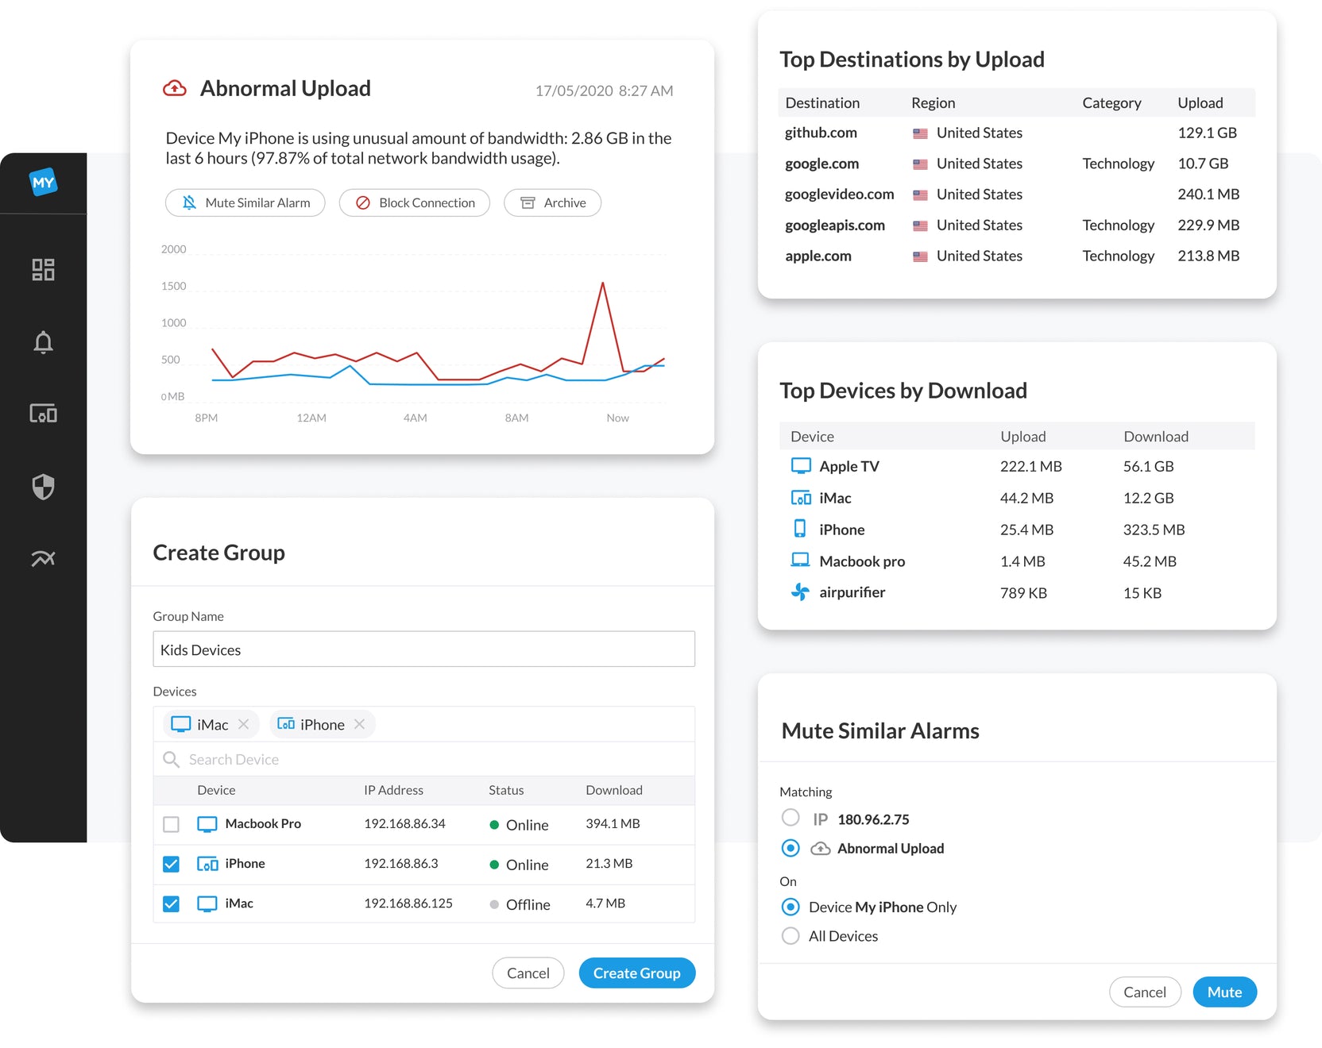Open the alarms bell icon in sidebar
The width and height of the screenshot is (1322, 1048).
pyautogui.click(x=43, y=342)
